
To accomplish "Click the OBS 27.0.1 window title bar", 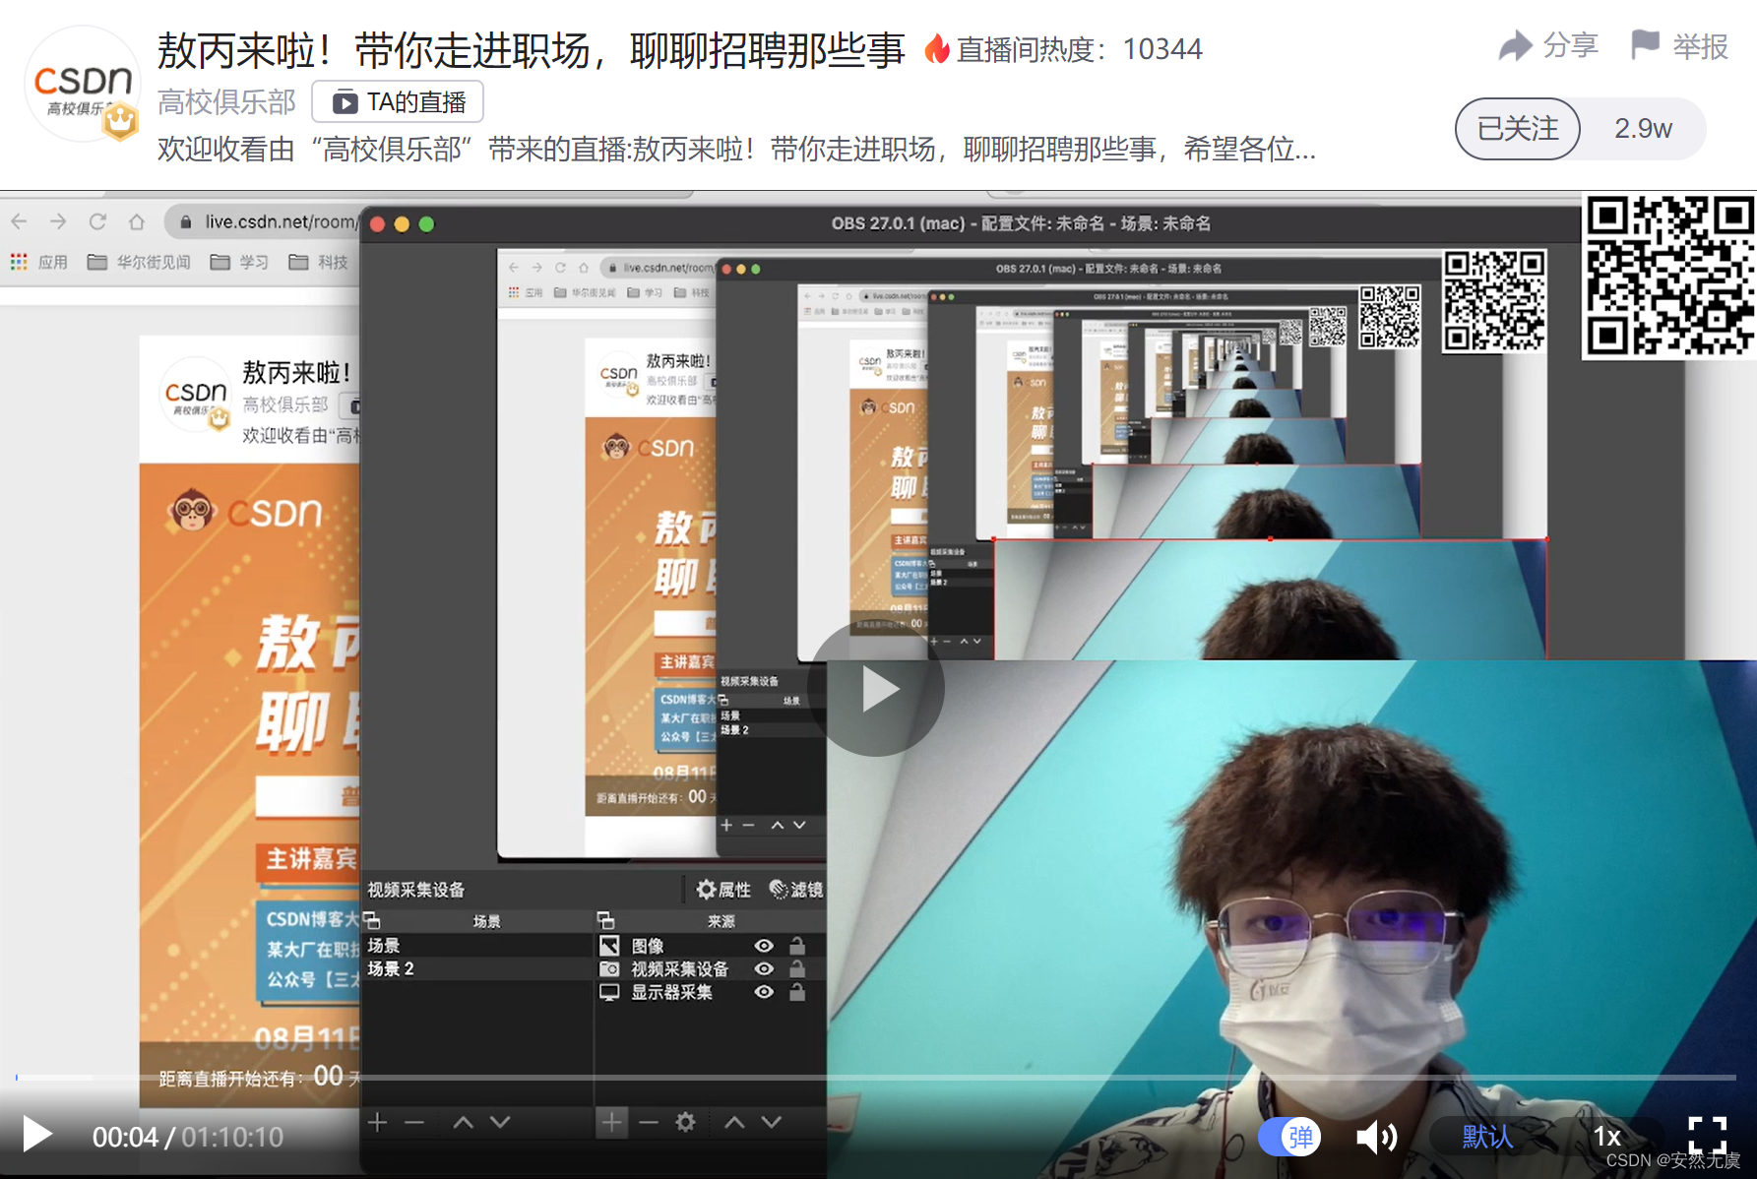I will pyautogui.click(x=1020, y=223).
